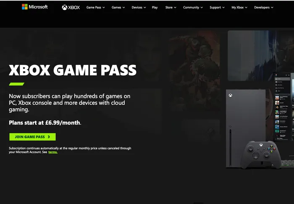Expand the Community navigation menu

click(x=193, y=8)
